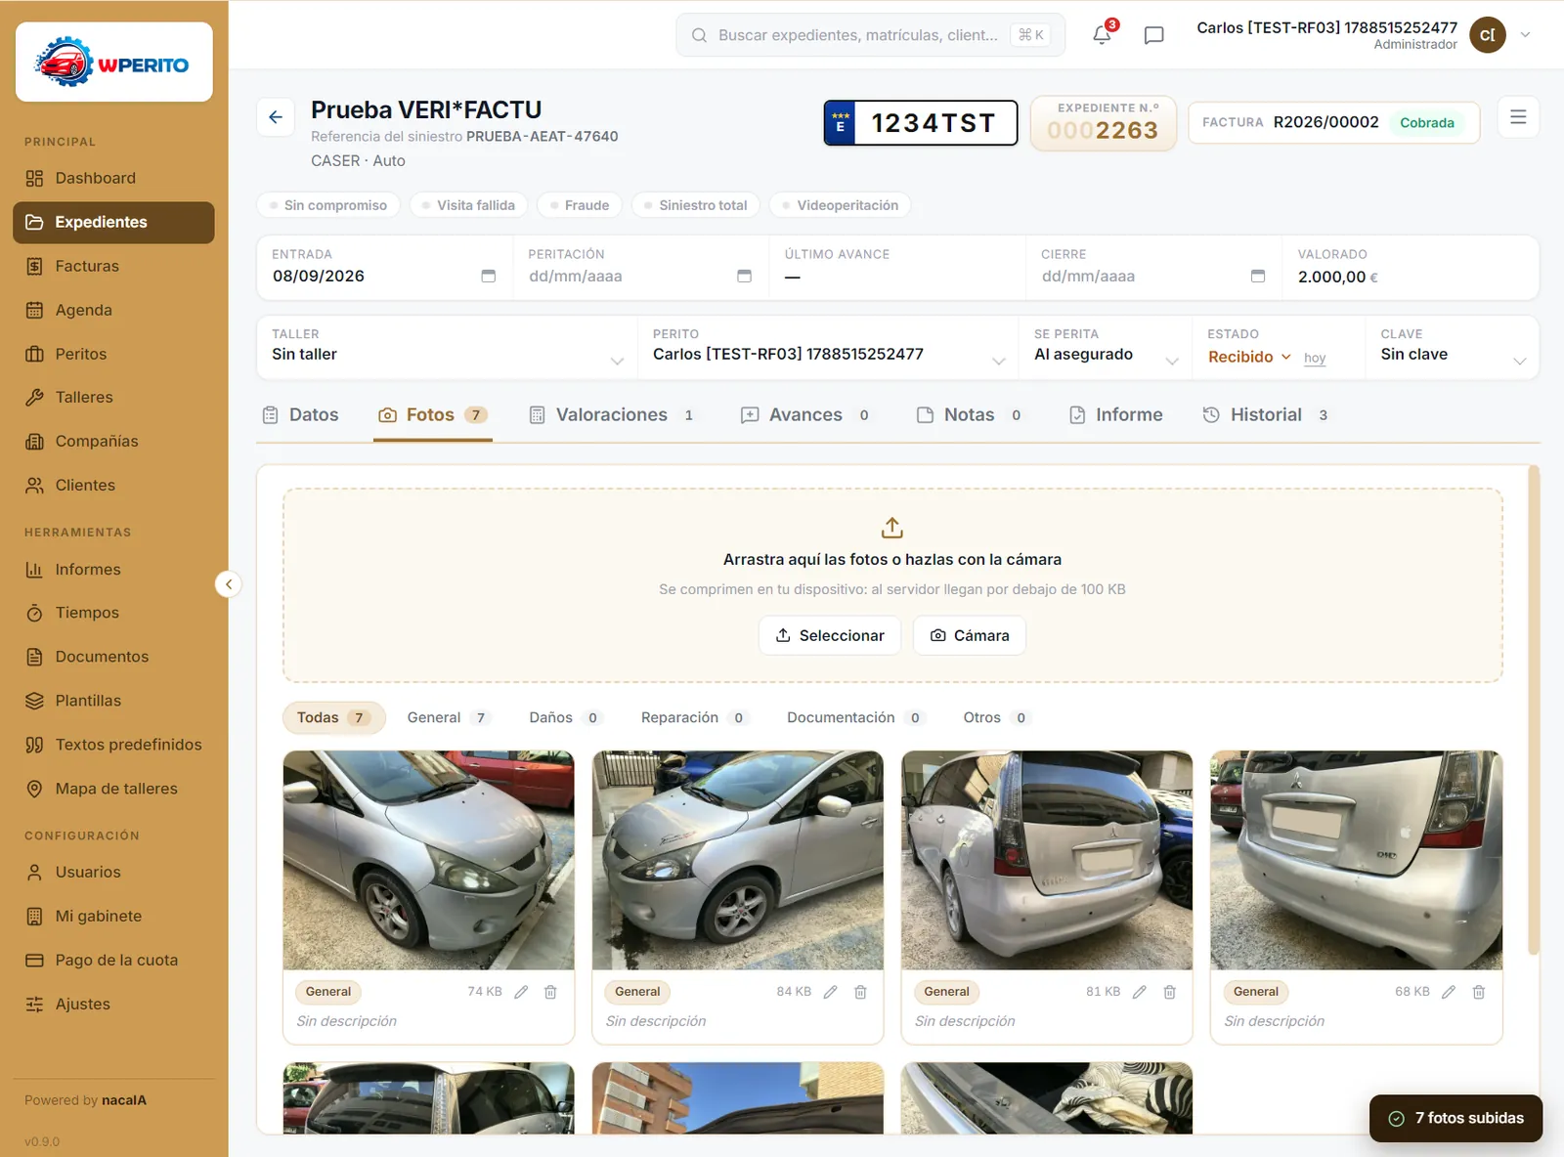Switch to the Avances tab
This screenshot has height=1157, width=1564.
coord(805,415)
